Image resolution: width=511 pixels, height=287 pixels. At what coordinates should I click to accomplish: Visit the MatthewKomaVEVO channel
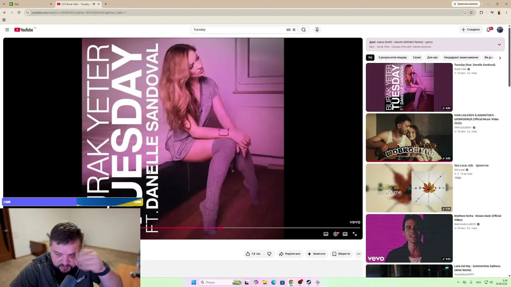point(465,224)
